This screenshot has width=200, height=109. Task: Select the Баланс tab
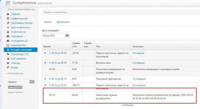(48, 22)
